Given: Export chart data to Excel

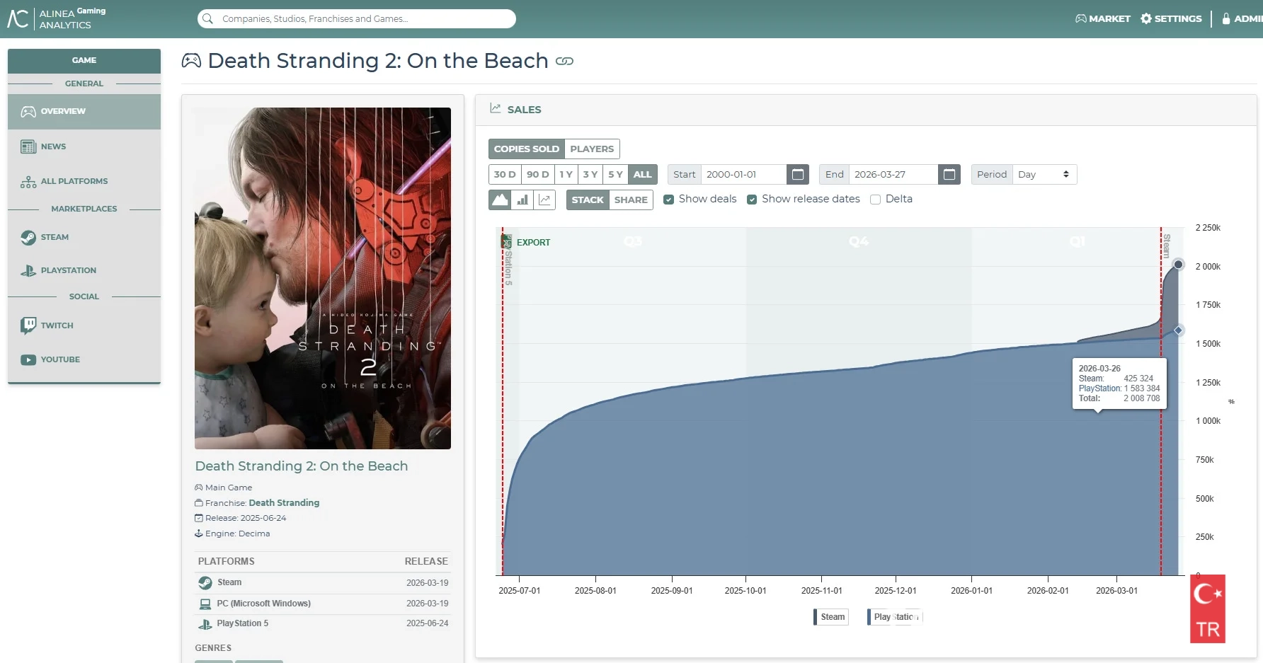Looking at the screenshot, I should [x=527, y=242].
